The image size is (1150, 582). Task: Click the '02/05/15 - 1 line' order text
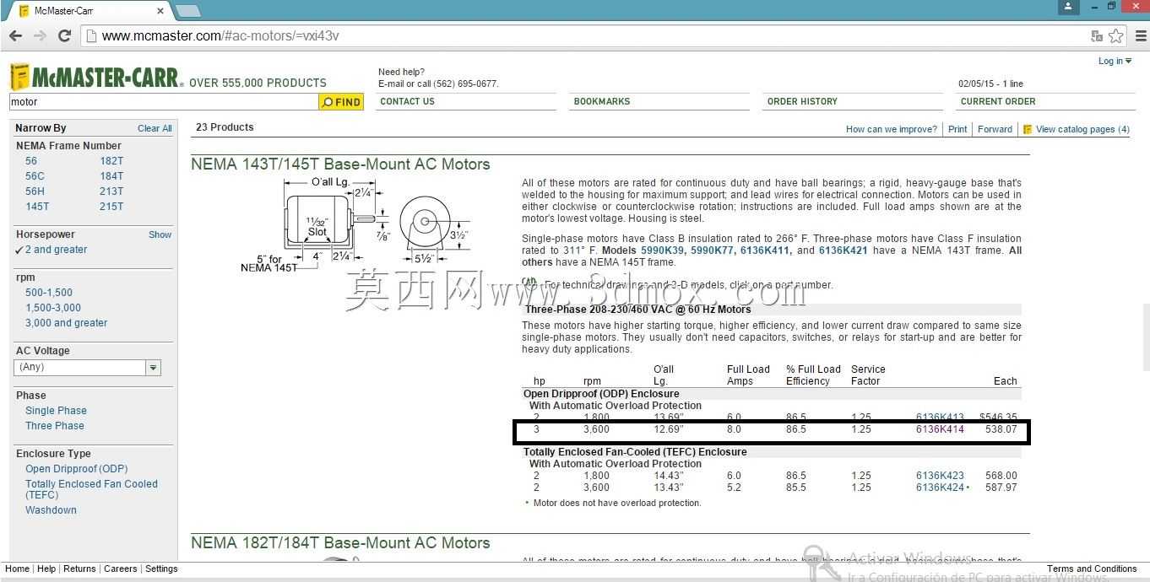click(990, 84)
